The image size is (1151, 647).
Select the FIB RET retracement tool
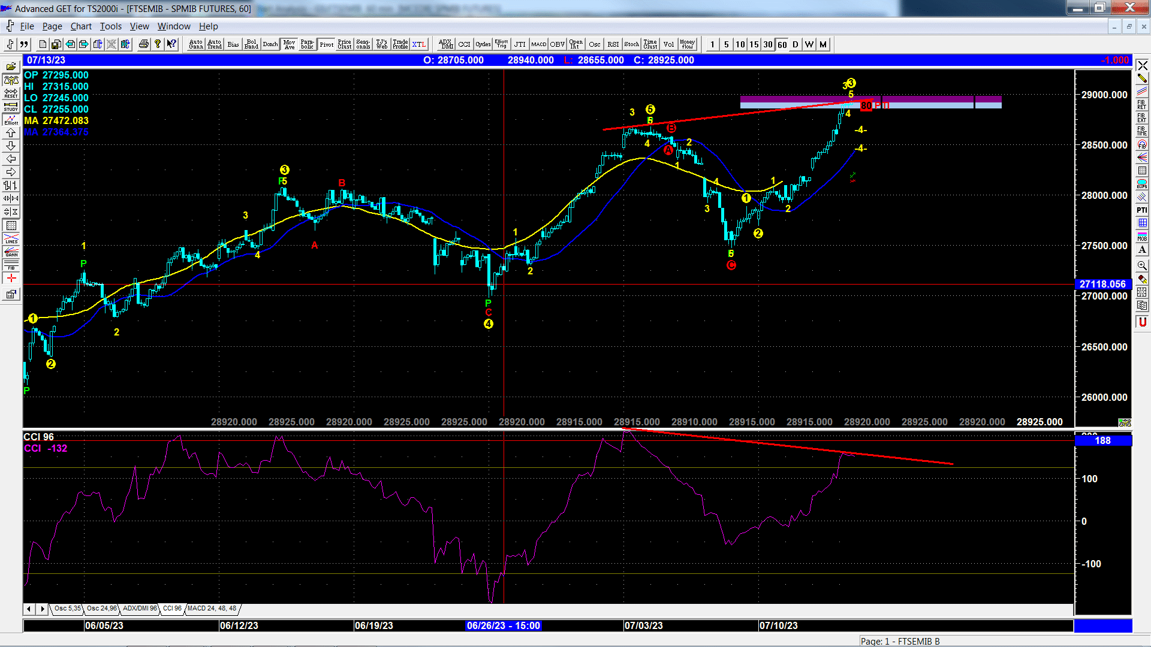[x=1142, y=104]
